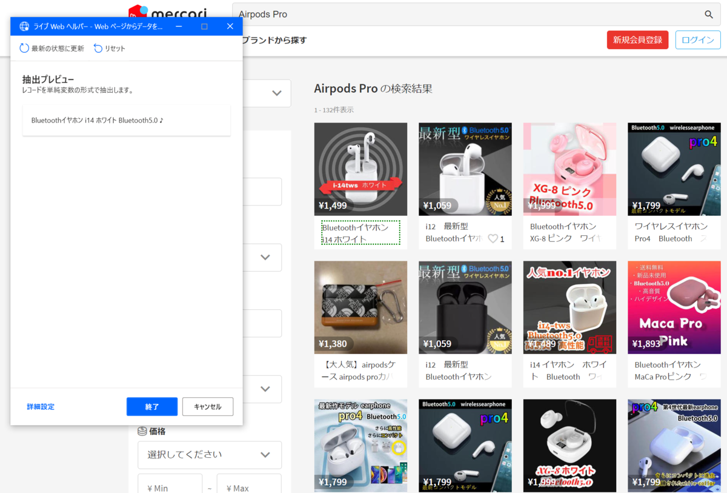Open the i-14tws ホワイト ¥1,499 thumbnail
The width and height of the screenshot is (727, 493).
pyautogui.click(x=360, y=169)
